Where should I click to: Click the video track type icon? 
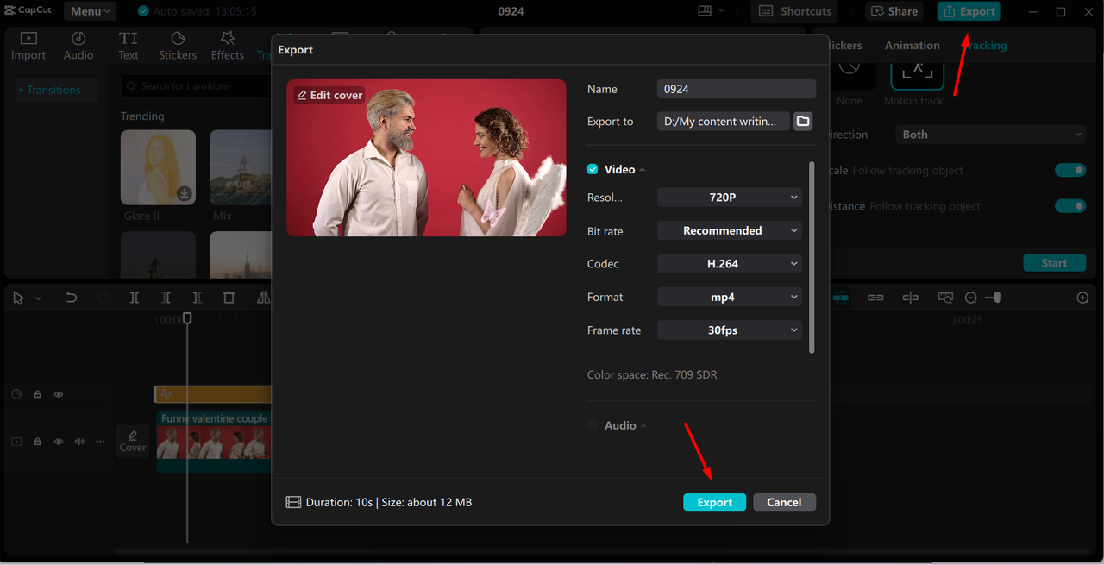[x=16, y=442]
